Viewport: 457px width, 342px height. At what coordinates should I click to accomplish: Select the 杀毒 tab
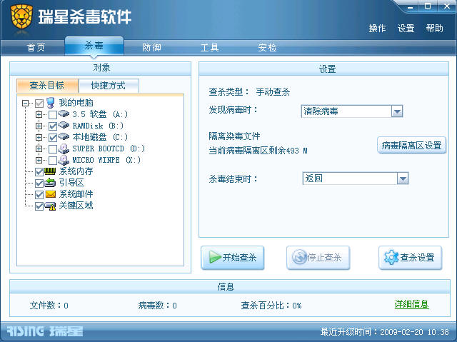(x=94, y=46)
